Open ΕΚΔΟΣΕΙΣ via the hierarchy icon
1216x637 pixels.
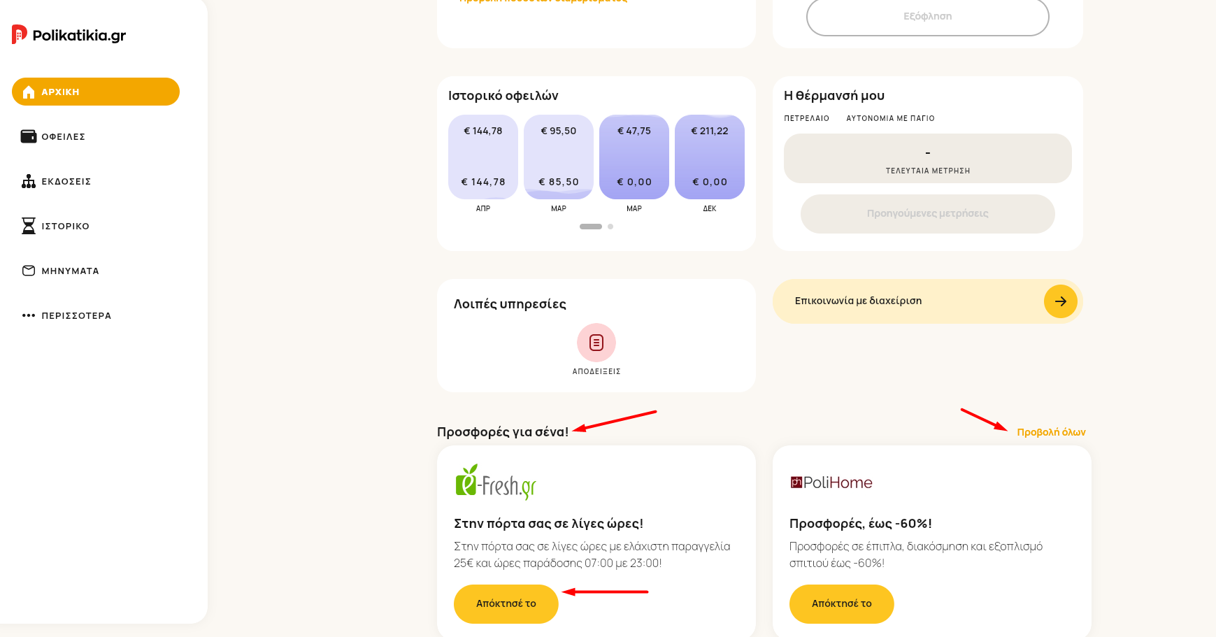(x=29, y=181)
